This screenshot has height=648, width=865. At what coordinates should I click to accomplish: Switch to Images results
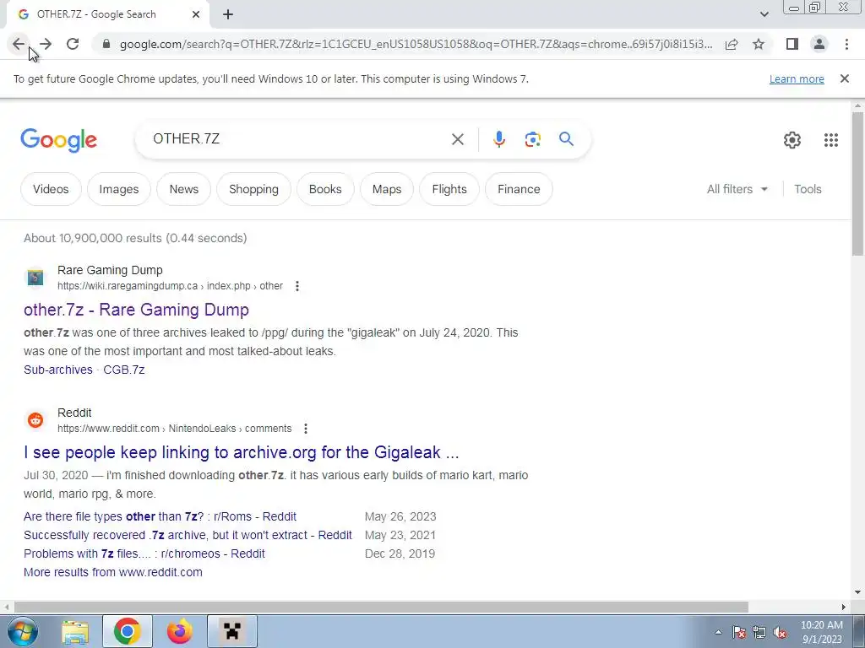[x=118, y=189]
